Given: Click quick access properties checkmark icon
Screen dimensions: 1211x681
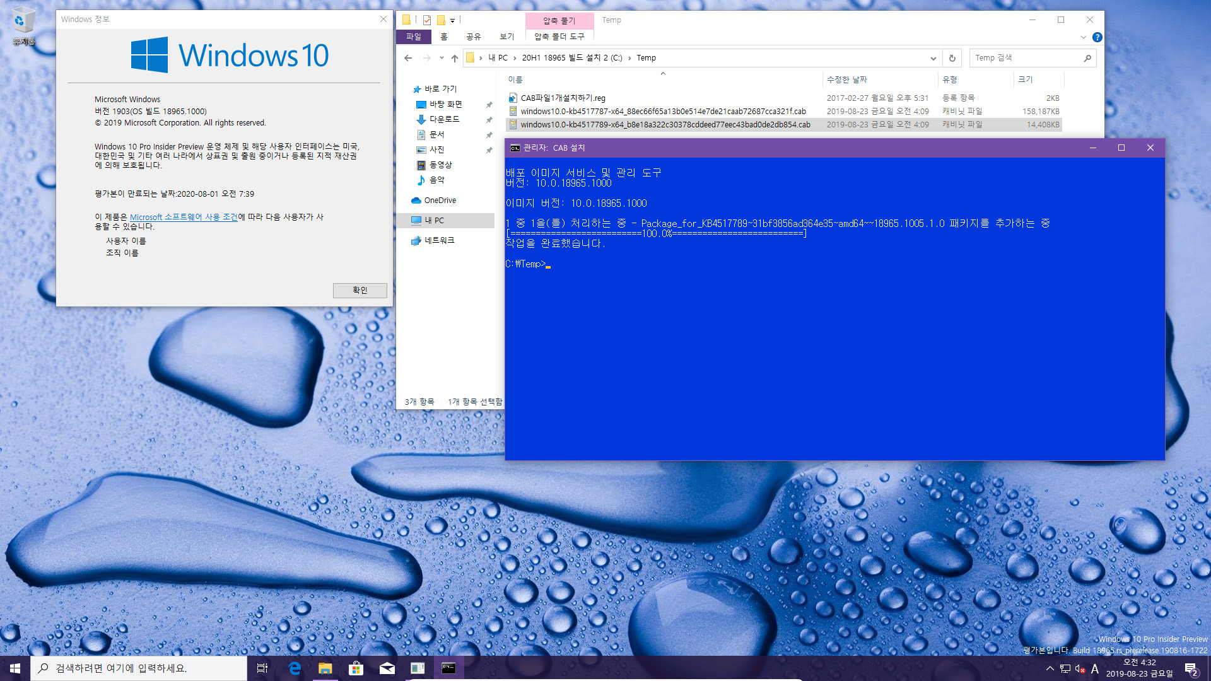Looking at the screenshot, I should point(427,20).
